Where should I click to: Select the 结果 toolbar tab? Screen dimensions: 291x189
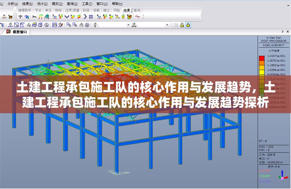pyautogui.click(x=127, y=11)
